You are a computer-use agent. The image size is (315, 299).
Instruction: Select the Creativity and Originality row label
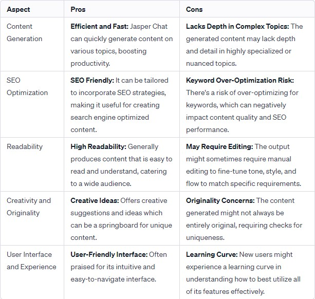coord(29,207)
